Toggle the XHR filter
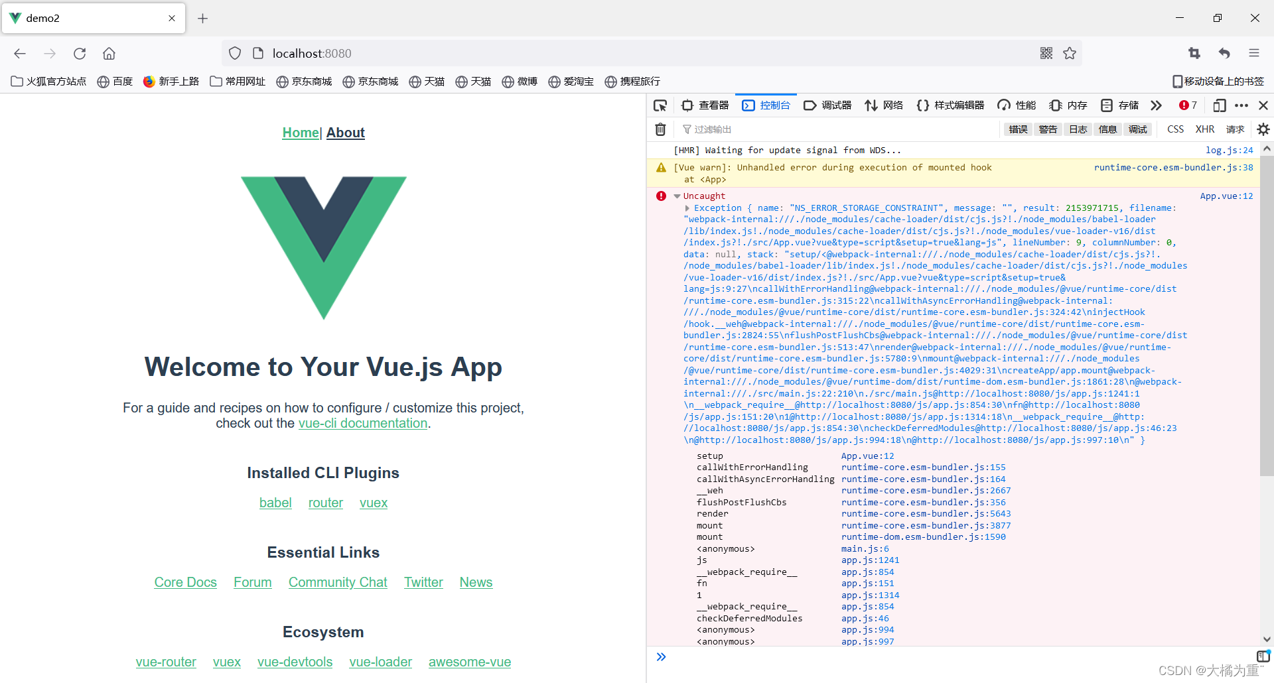 pyautogui.click(x=1205, y=129)
